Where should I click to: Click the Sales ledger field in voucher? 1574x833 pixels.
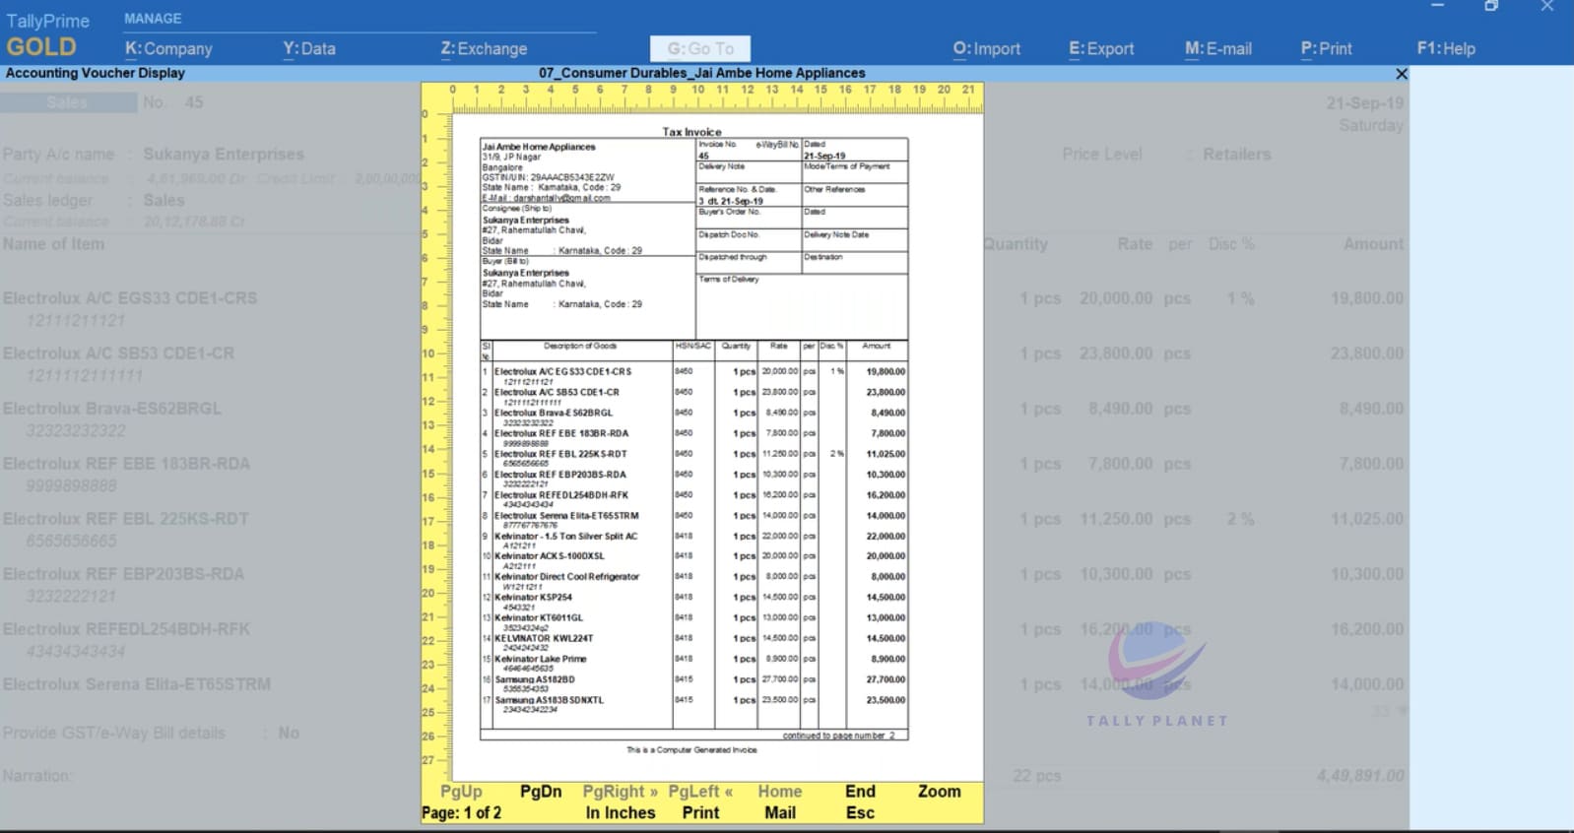coord(164,200)
